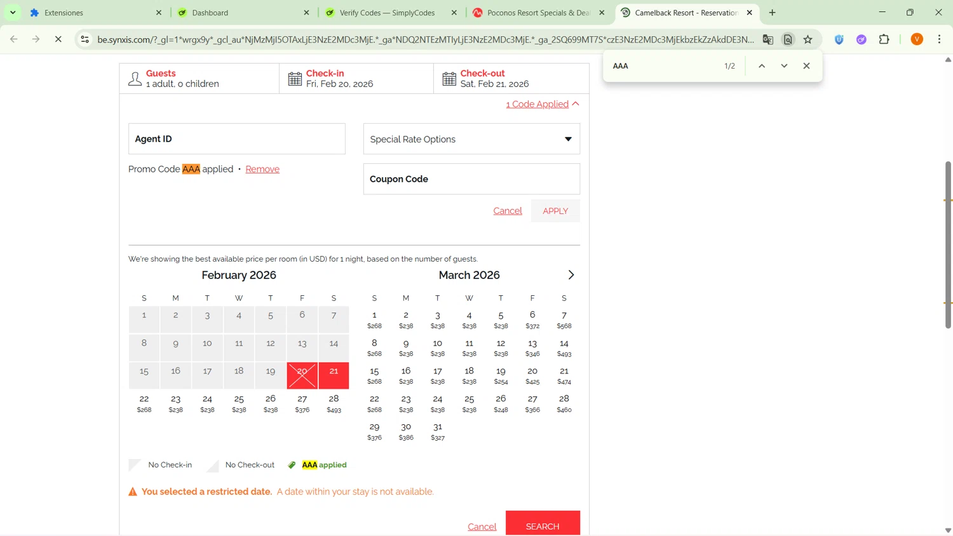
Task: Open the Guests selector
Action: coord(199,79)
